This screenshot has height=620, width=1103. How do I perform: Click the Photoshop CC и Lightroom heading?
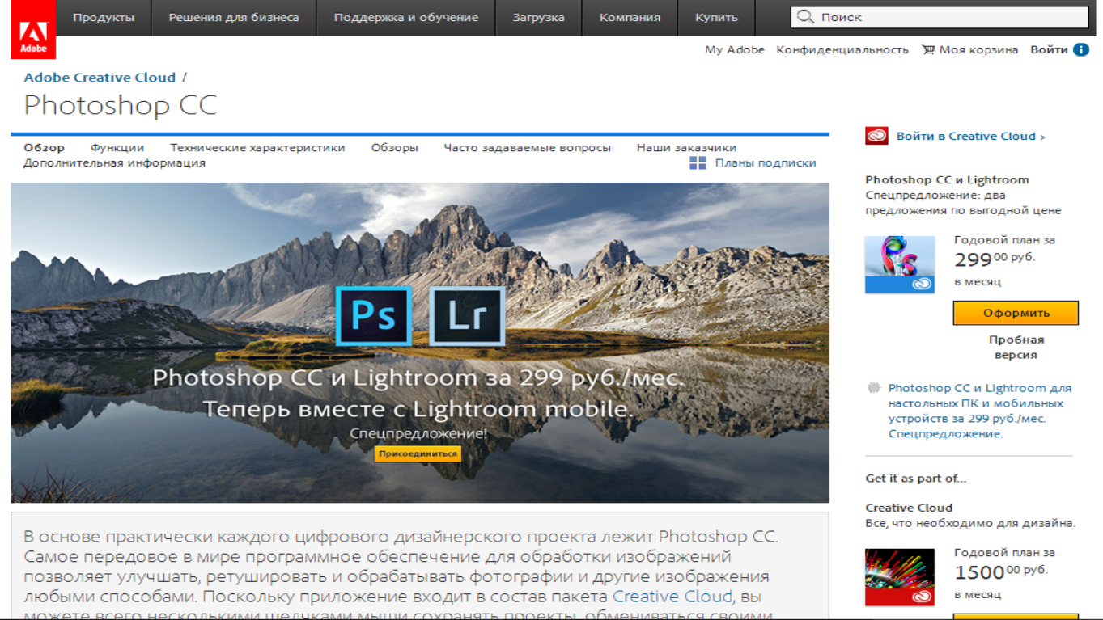tap(947, 180)
